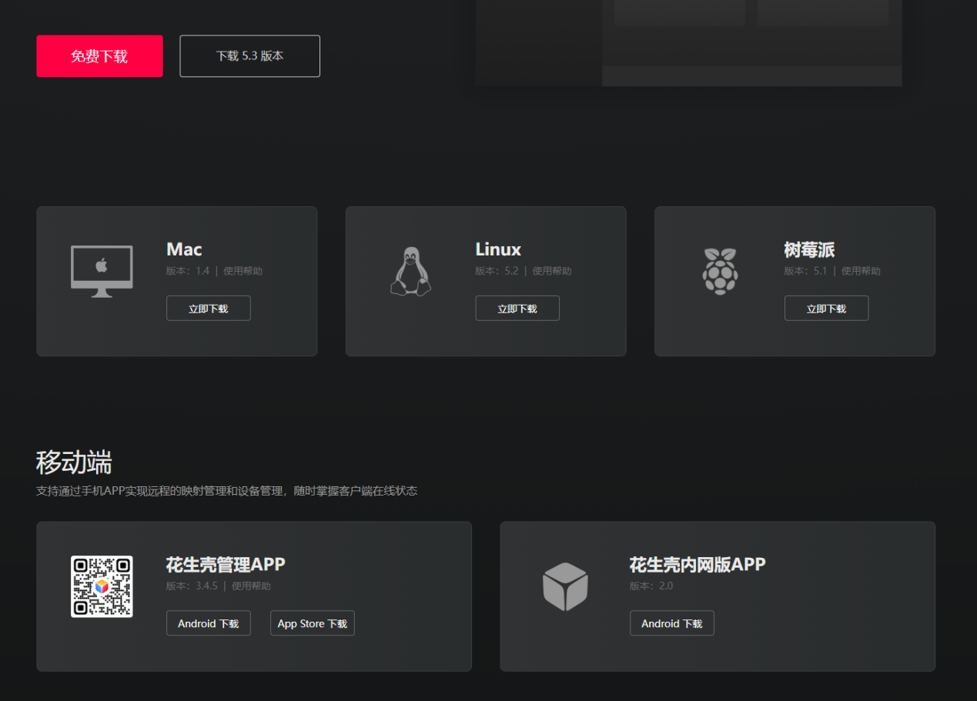Click the Mac card title
Screen dimensions: 977x701
(184, 249)
